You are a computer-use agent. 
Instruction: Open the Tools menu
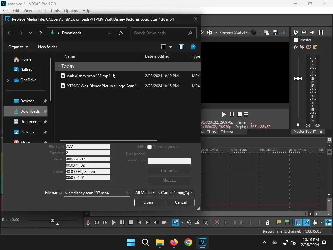(55, 11)
